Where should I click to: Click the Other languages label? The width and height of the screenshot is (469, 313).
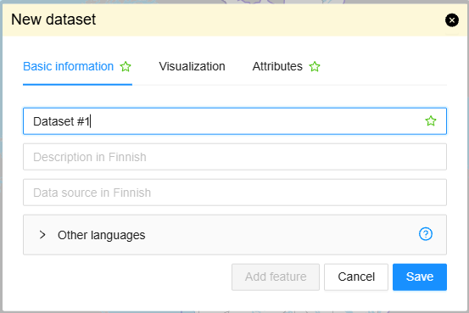click(102, 235)
